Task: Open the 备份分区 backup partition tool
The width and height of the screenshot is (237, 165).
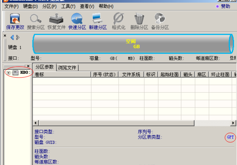Action: [x=160, y=21]
